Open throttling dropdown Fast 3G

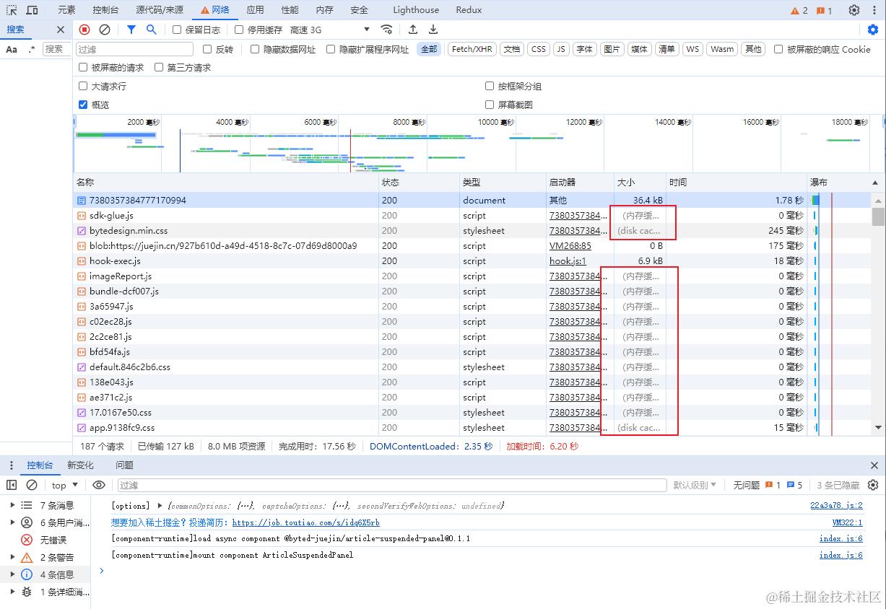(x=330, y=30)
